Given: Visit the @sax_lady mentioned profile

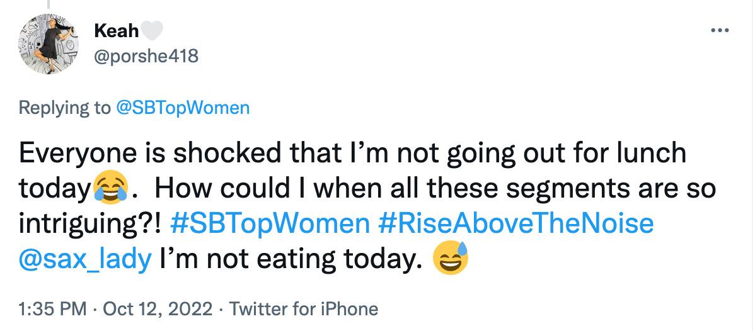Looking at the screenshot, I should [x=86, y=258].
